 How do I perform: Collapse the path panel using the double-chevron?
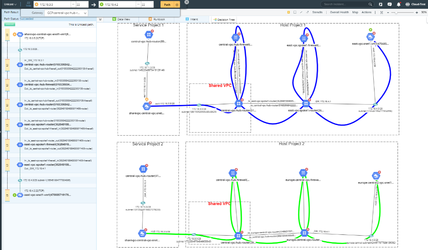point(99,19)
